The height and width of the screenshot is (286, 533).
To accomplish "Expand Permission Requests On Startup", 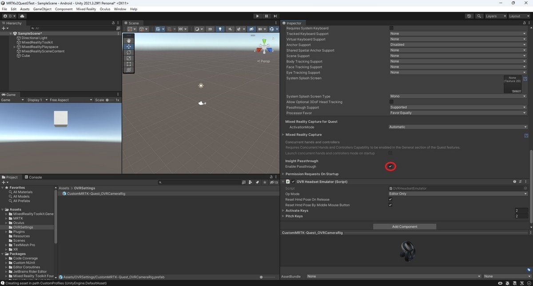I will tap(283, 174).
